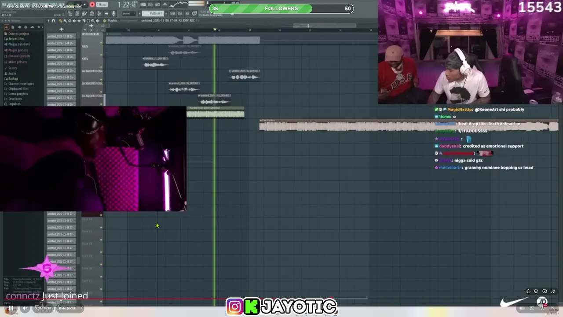
Task: Click the microphone recording icon in toolbar
Action: 113,13
